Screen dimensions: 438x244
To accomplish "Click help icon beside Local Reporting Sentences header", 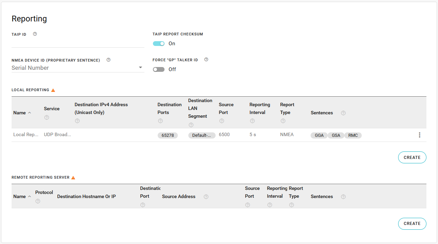I will point(343,113).
